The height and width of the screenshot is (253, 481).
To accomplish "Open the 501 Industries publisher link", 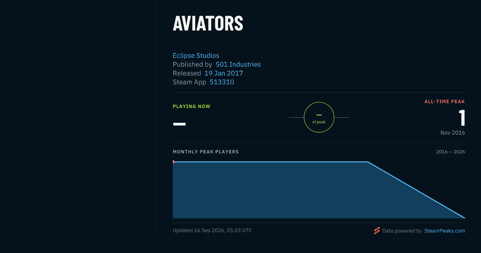I will pyautogui.click(x=238, y=64).
